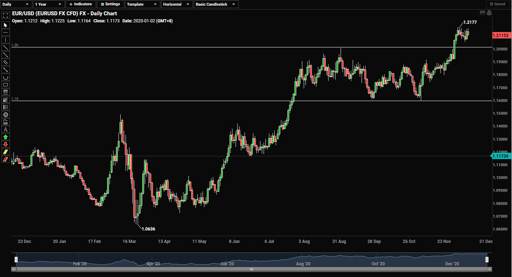This screenshot has height=277, width=512.
Task: Select the stacked lines tool above text tool
Action: (5, 122)
